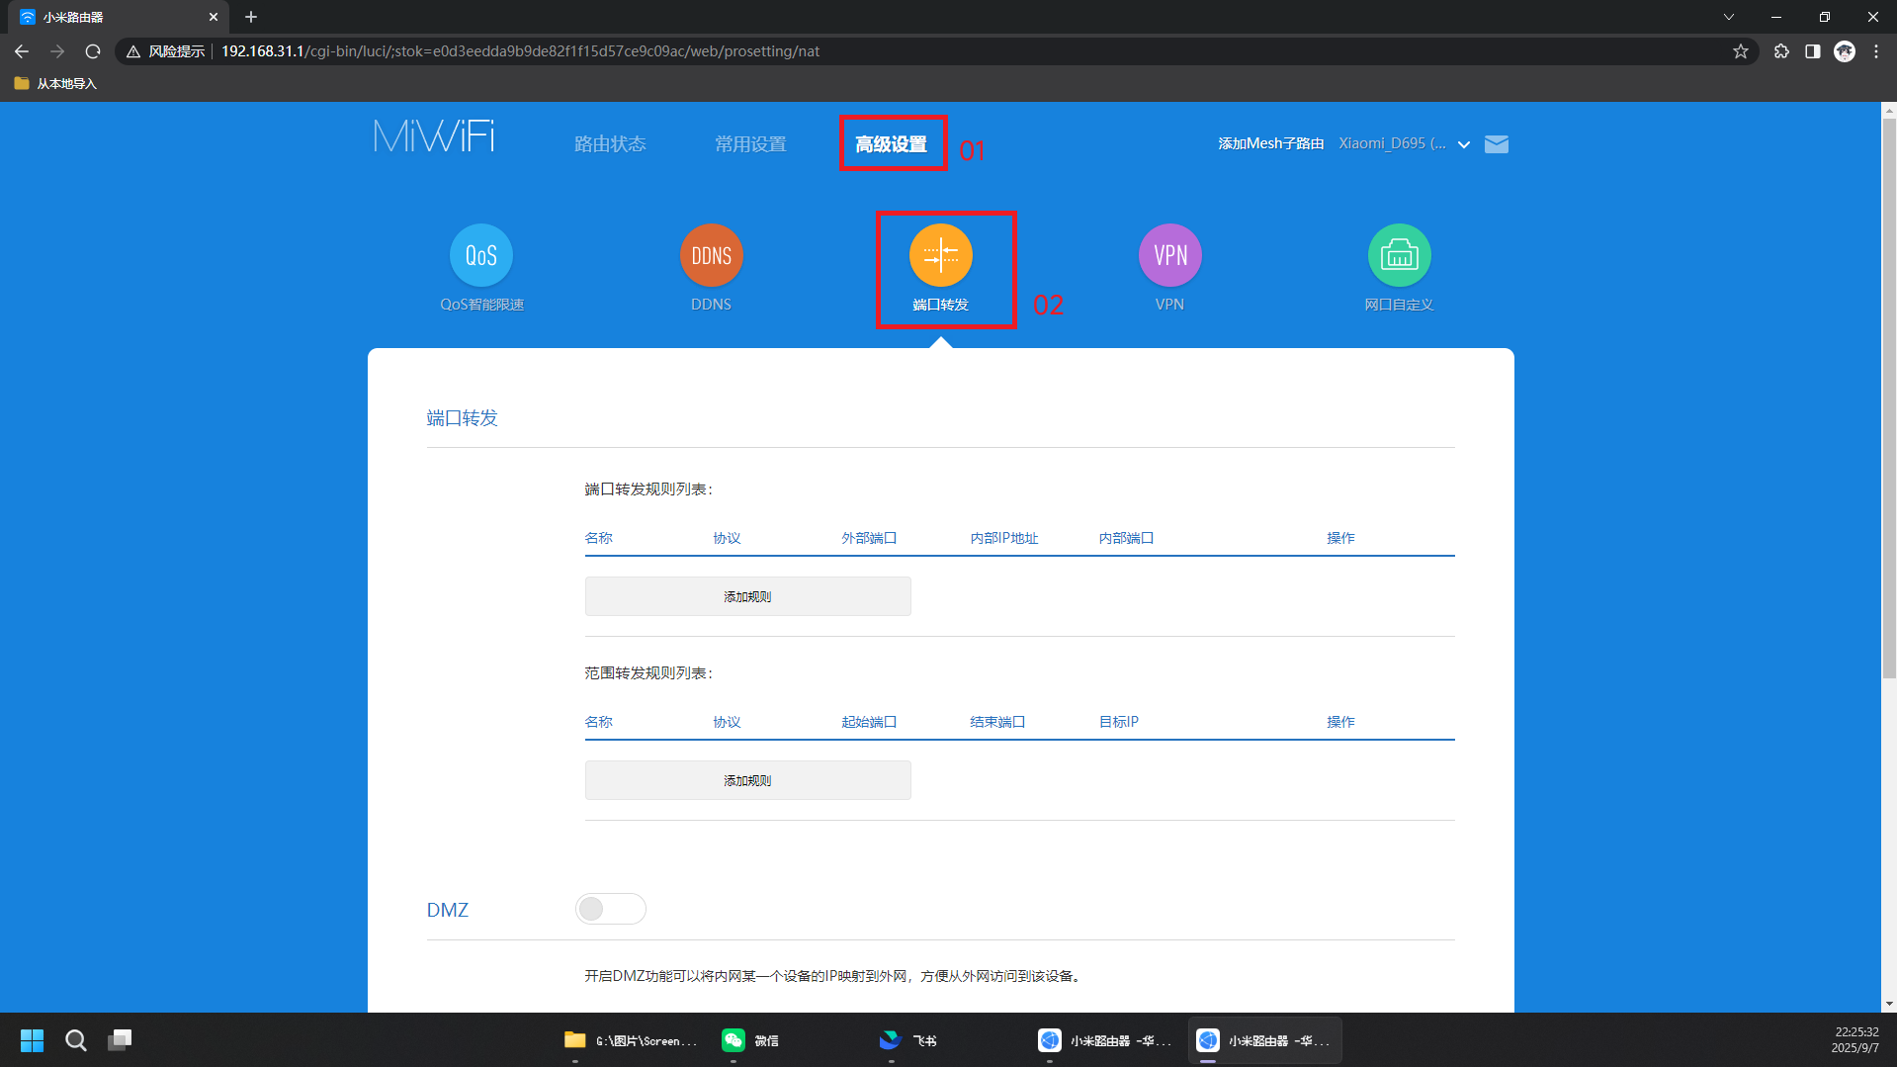The width and height of the screenshot is (1897, 1067).
Task: Open WeChat from the taskbar
Action: (750, 1040)
